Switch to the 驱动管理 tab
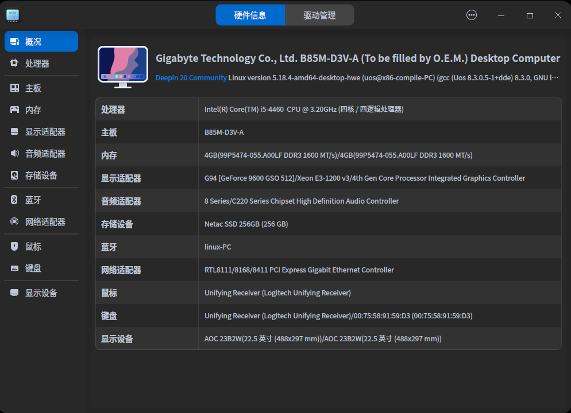The width and height of the screenshot is (571, 413). point(319,14)
